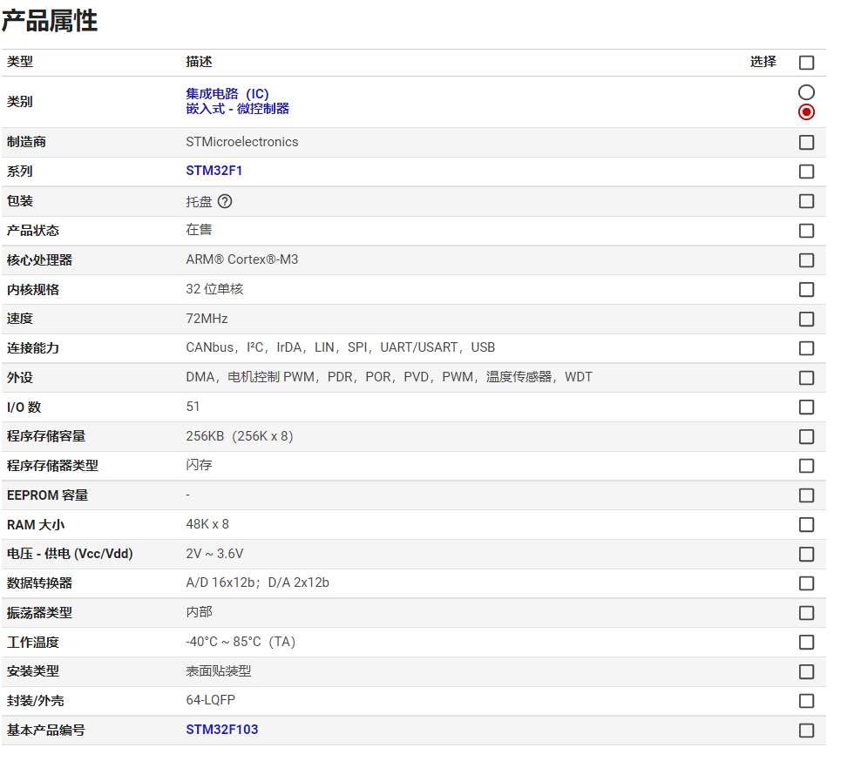841x761 pixels.
Task: Select the 电压 - 供电 2V ~ 3.6V checkbox
Action: (x=806, y=554)
